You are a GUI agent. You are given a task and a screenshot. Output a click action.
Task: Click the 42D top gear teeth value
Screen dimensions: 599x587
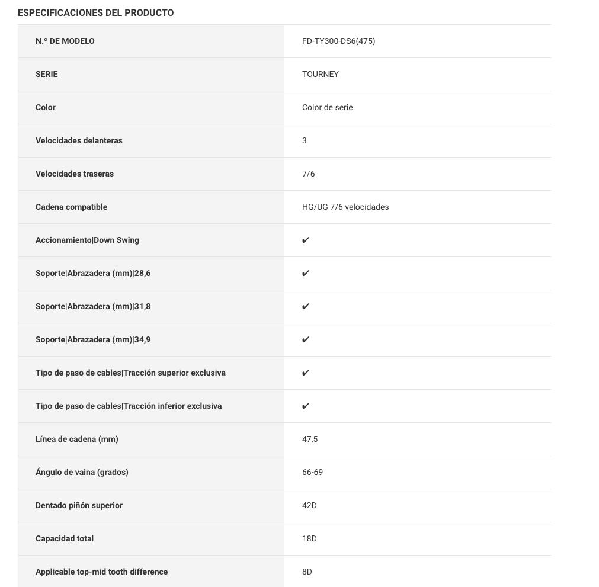[x=309, y=505]
